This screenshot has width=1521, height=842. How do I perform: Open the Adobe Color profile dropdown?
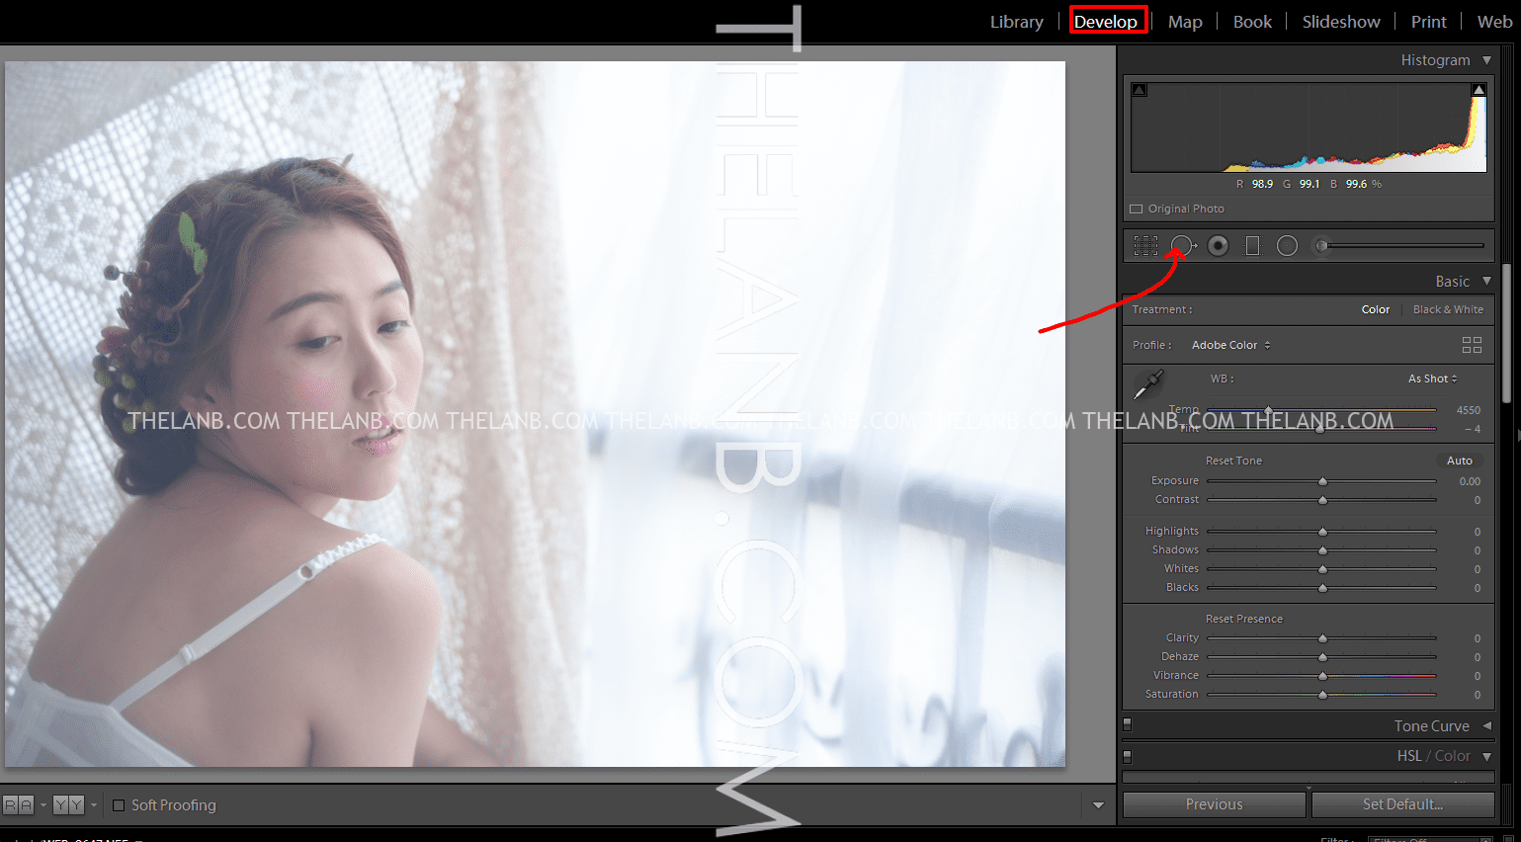tap(1230, 345)
